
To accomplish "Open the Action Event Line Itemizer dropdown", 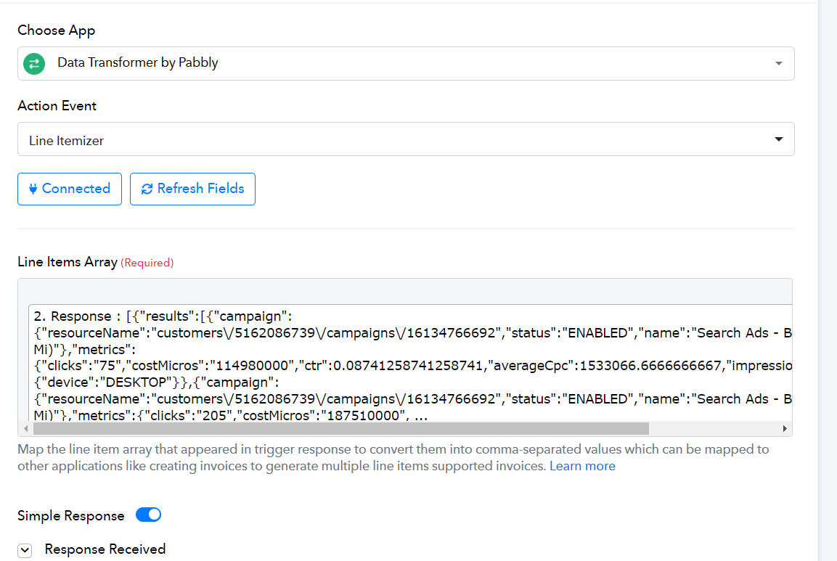I will point(406,139).
